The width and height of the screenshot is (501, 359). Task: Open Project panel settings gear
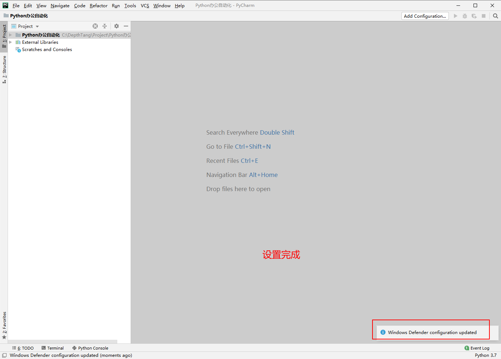click(x=117, y=26)
